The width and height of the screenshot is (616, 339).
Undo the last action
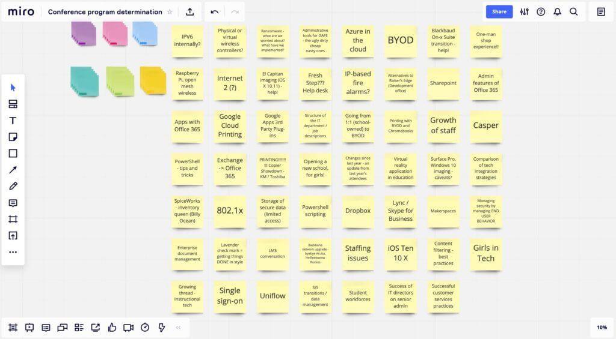215,12
